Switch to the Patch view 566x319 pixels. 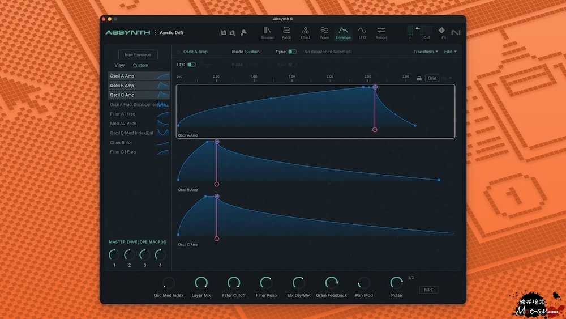pyautogui.click(x=286, y=33)
